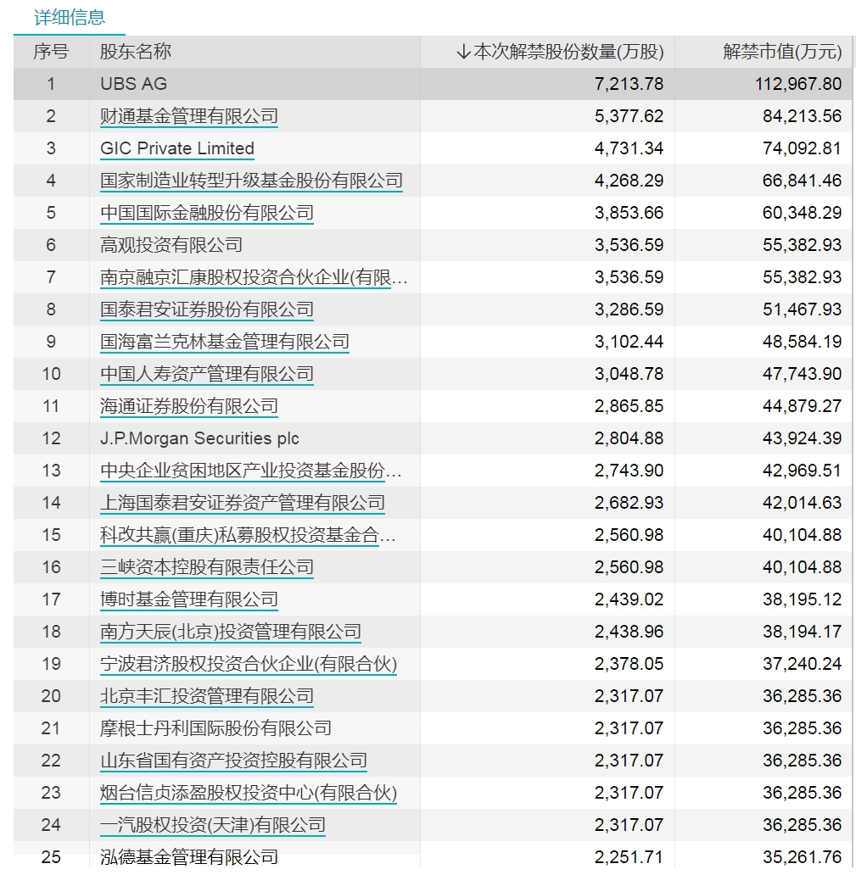Image resolution: width=856 pixels, height=875 pixels.
Task: Click market value 84,213.56
Action: point(802,116)
